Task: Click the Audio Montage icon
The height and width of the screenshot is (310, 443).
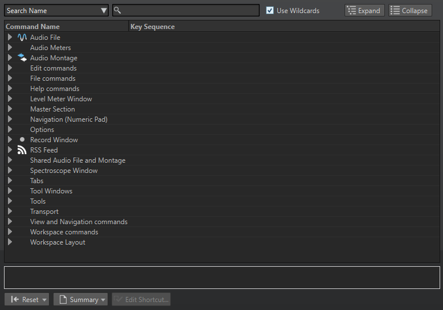Action: pyautogui.click(x=22, y=58)
